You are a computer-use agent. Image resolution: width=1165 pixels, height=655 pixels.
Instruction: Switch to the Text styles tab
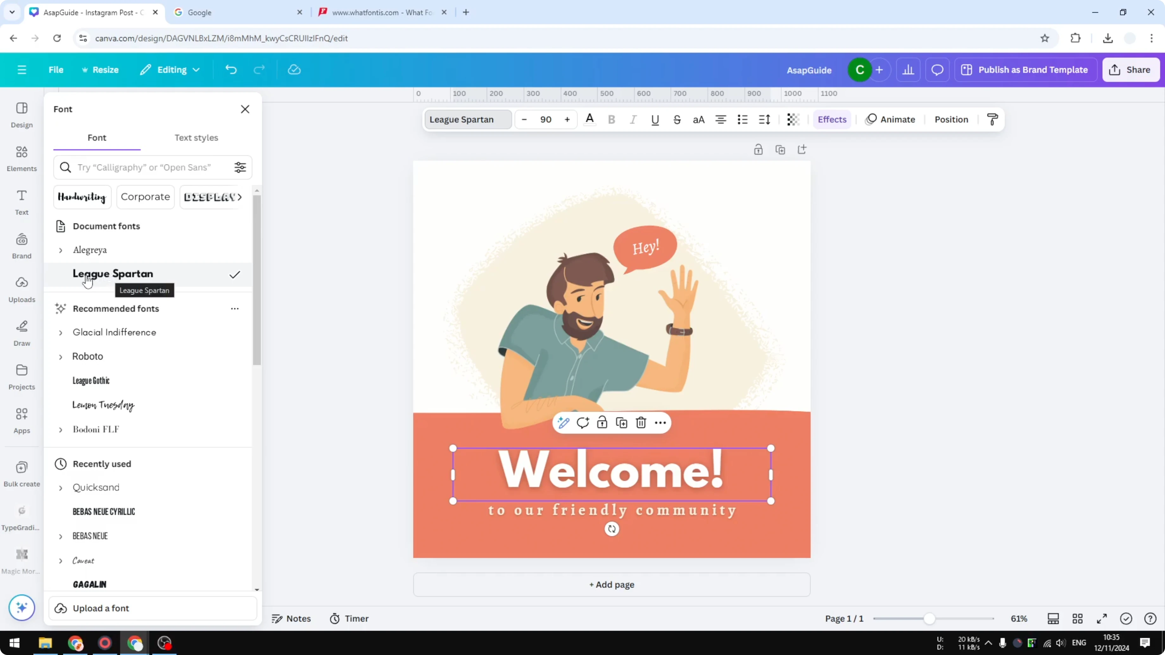(196, 138)
